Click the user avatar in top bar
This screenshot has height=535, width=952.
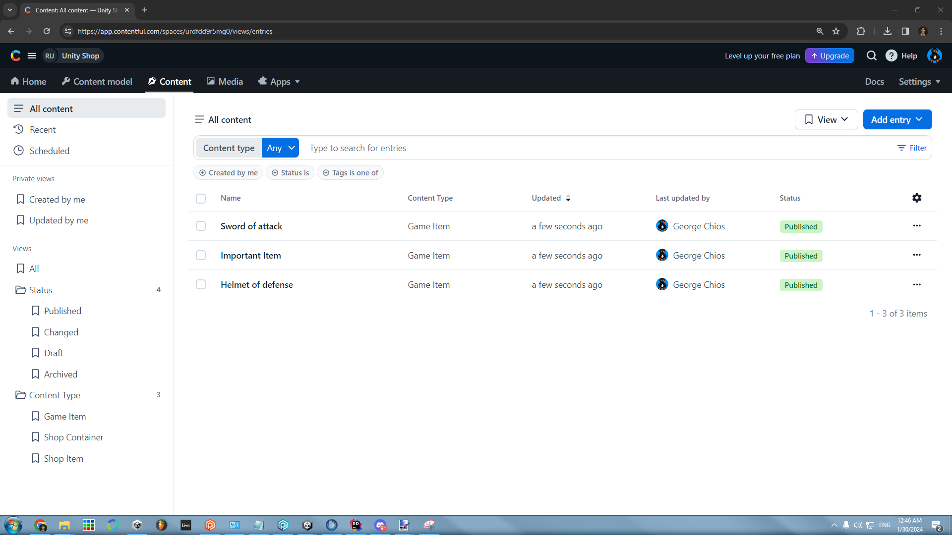[x=934, y=55]
